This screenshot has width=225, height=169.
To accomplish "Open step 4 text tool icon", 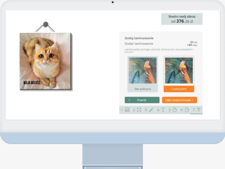I will pyautogui.click(x=163, y=110).
